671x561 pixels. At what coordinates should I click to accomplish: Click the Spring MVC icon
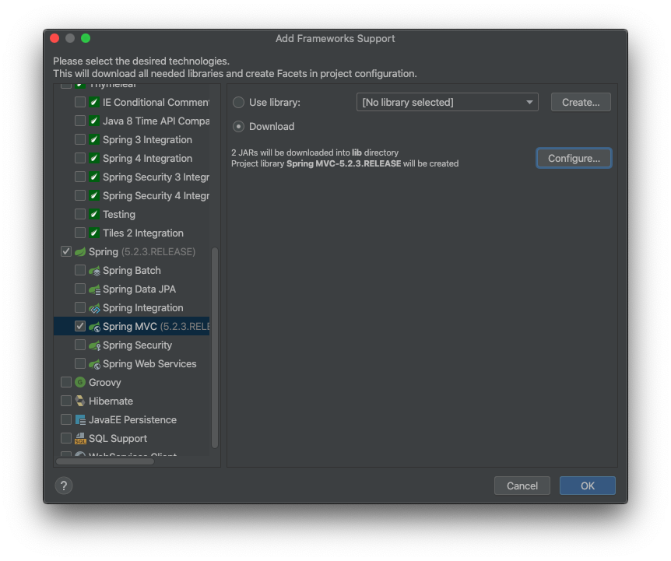pyautogui.click(x=94, y=327)
